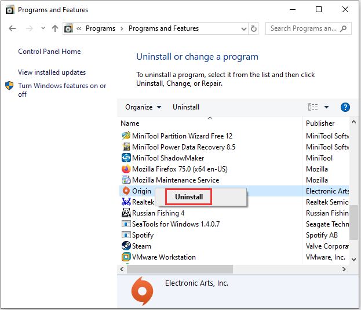The image size is (361, 310).
Task: Open Control Panel Home link
Action: 49,52
